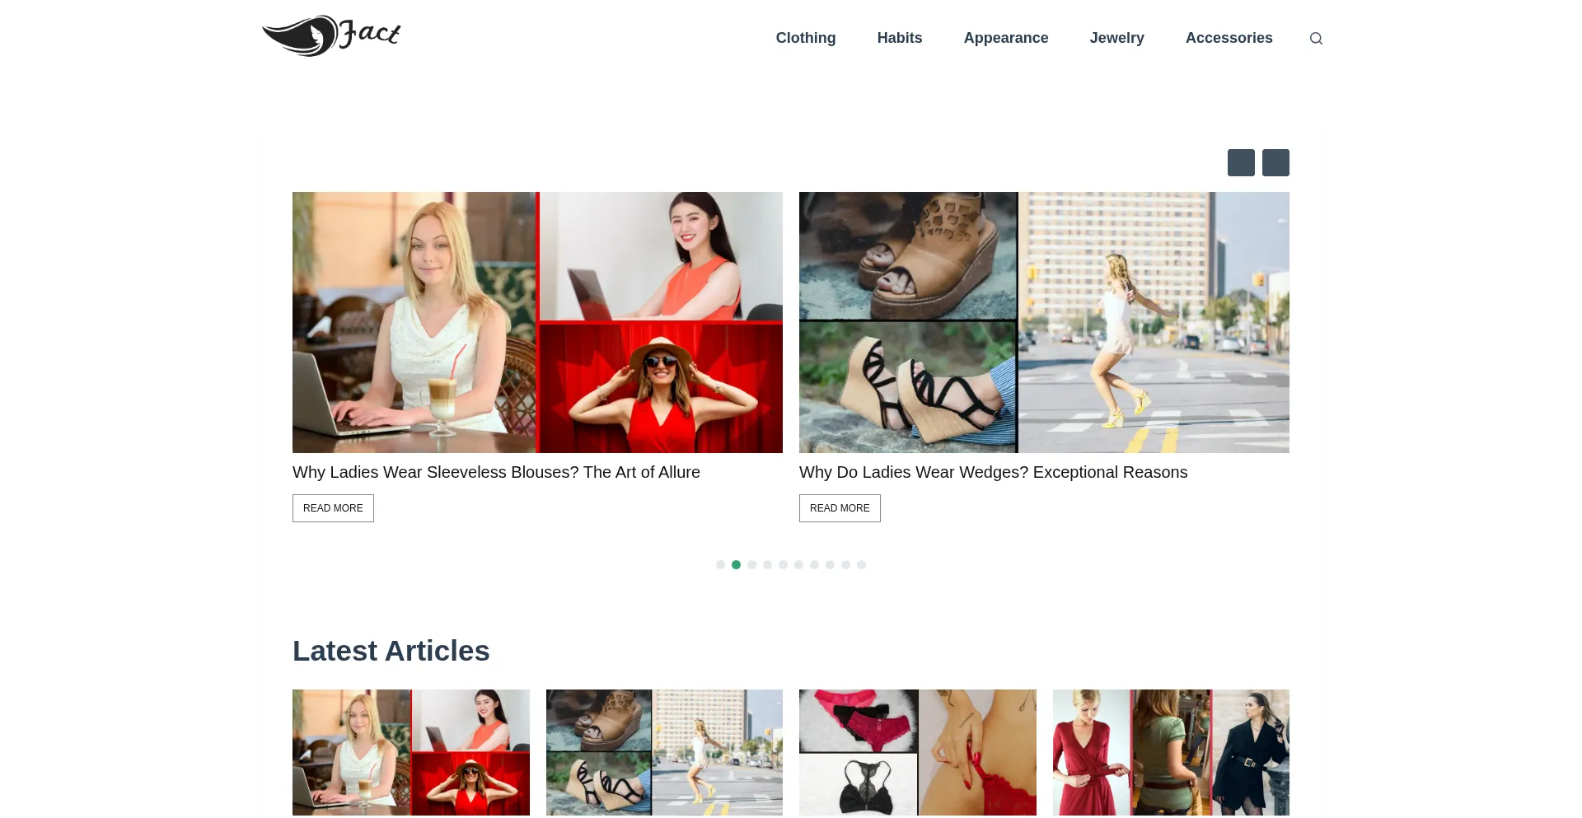Click the next slide carousel button
The image size is (1582, 818).
[x=1275, y=162]
